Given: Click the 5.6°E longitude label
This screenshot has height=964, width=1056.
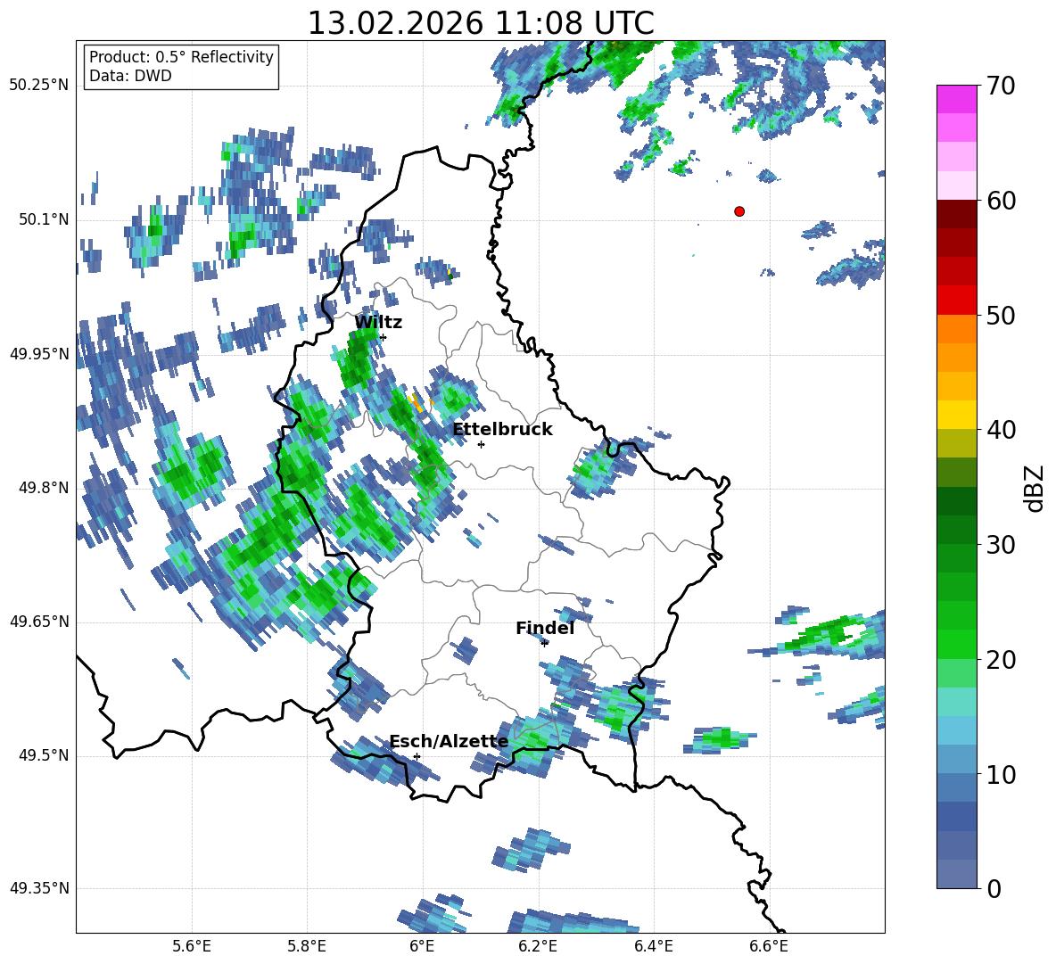Looking at the screenshot, I should pyautogui.click(x=192, y=946).
